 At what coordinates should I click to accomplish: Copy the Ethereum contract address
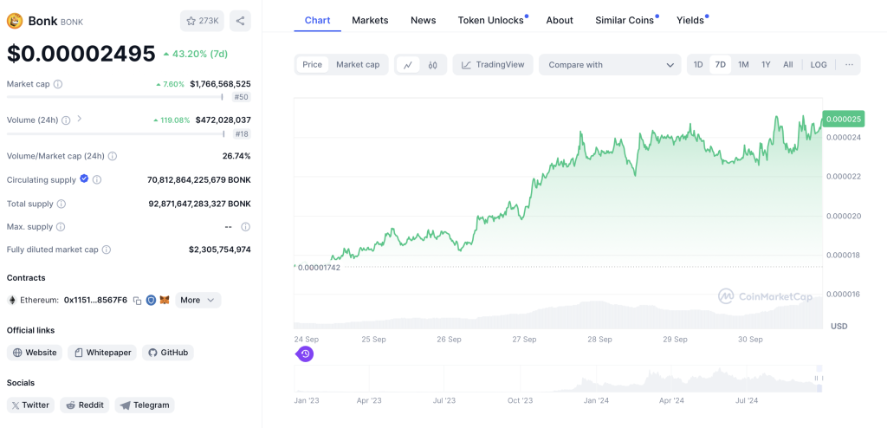tap(137, 301)
